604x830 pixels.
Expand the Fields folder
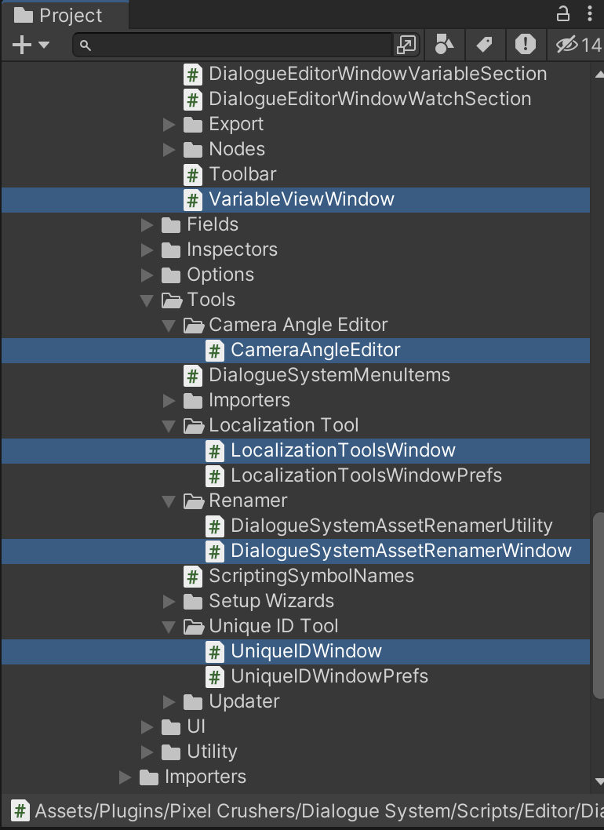pyautogui.click(x=147, y=225)
